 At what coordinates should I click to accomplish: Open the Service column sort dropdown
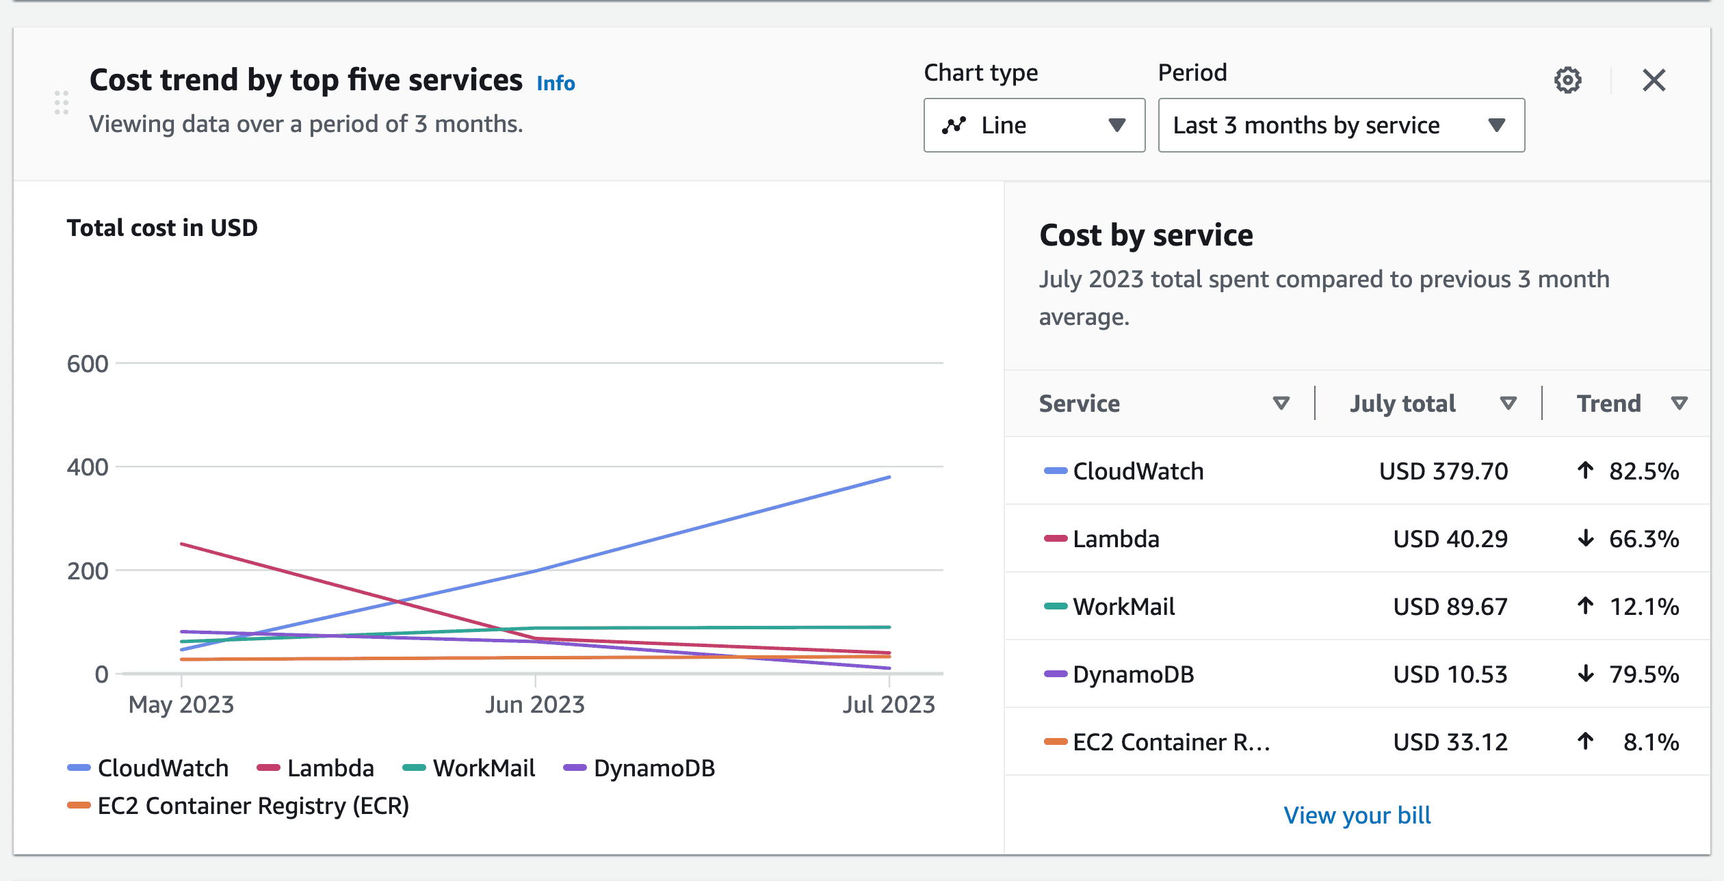coord(1281,404)
